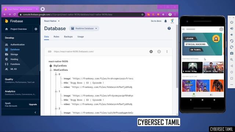The image size is (235, 132).
Task: Collapse the Firebase sidebar with chevron
Action: coord(35,113)
